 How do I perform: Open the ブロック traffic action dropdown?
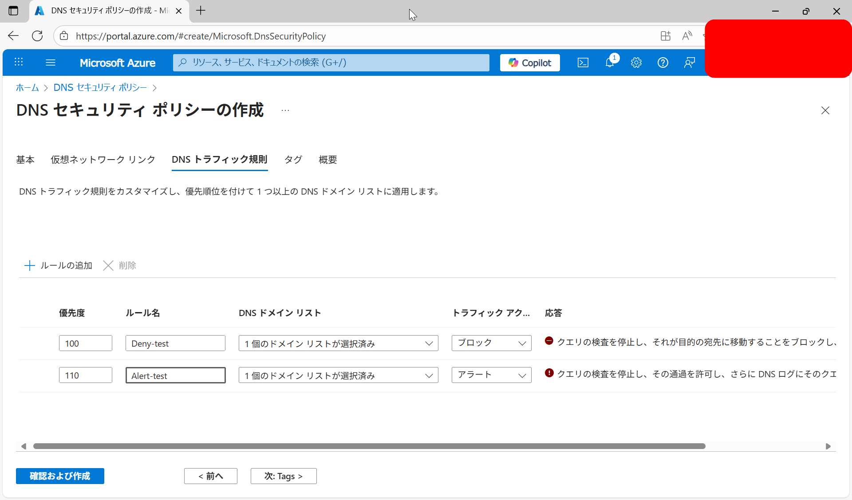[491, 343]
